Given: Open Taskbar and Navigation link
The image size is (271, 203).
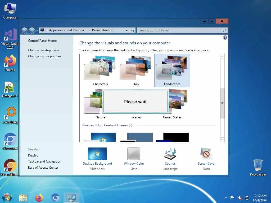Looking at the screenshot, I should coord(44,162).
